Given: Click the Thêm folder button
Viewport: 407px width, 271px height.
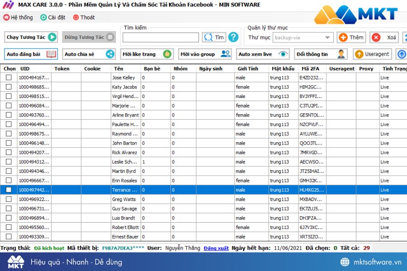Looking at the screenshot, I should pos(351,37).
